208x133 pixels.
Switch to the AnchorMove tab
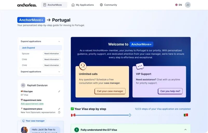pos(54,5)
